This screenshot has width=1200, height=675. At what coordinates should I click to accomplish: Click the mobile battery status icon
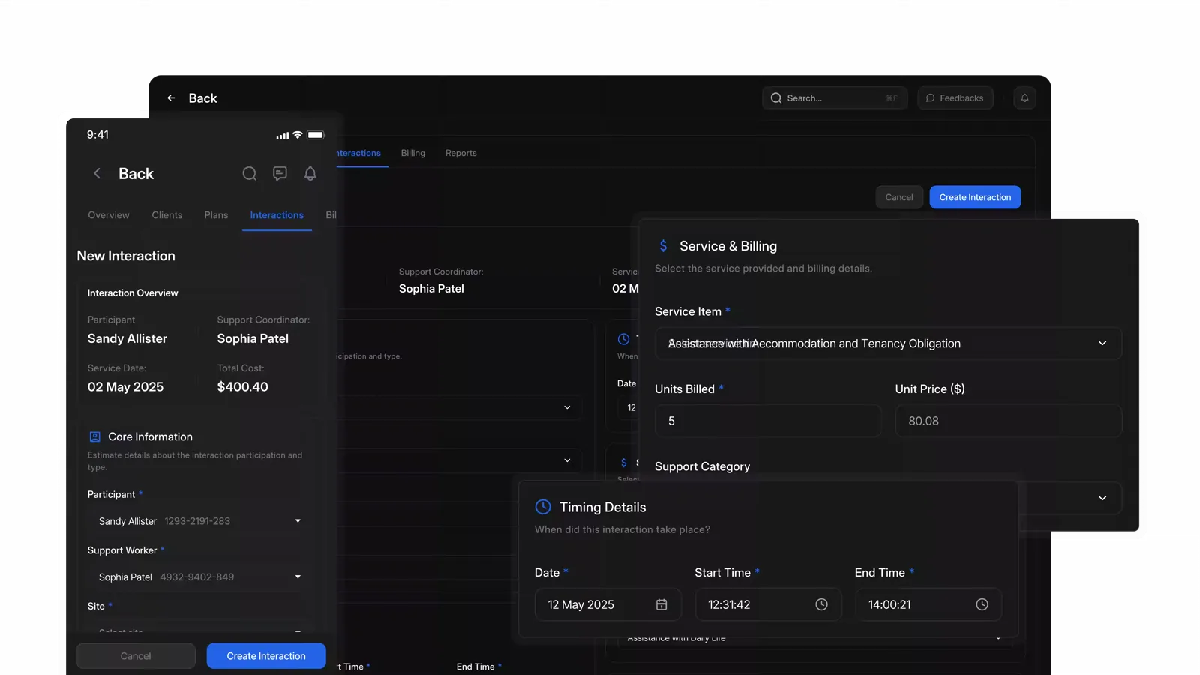(x=316, y=135)
